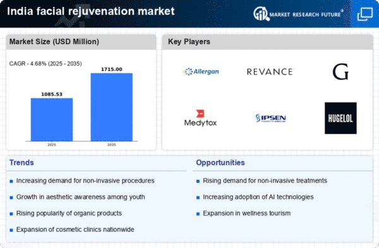This screenshot has height=248, width=379.
Task: Click the 1715.00 value label
Action: click(111, 69)
